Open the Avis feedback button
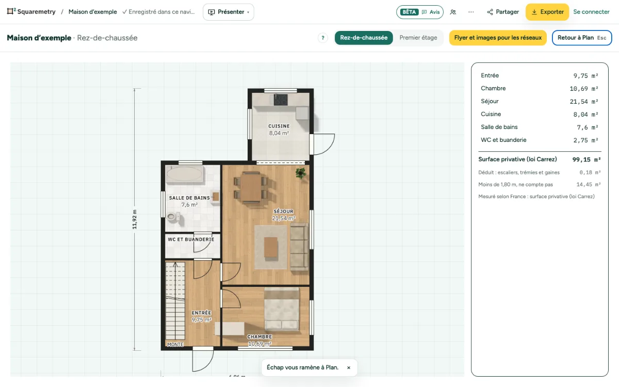The image size is (619, 387). tap(431, 12)
